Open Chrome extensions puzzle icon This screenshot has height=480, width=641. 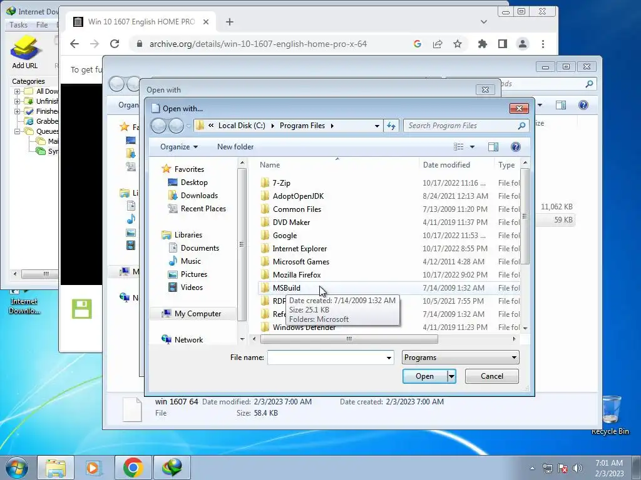pos(483,44)
